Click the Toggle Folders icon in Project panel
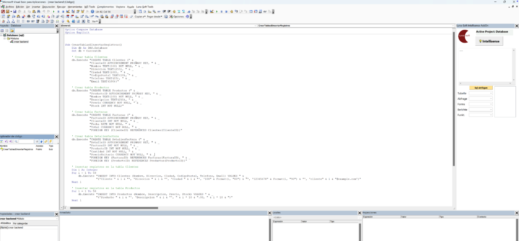 point(13,31)
